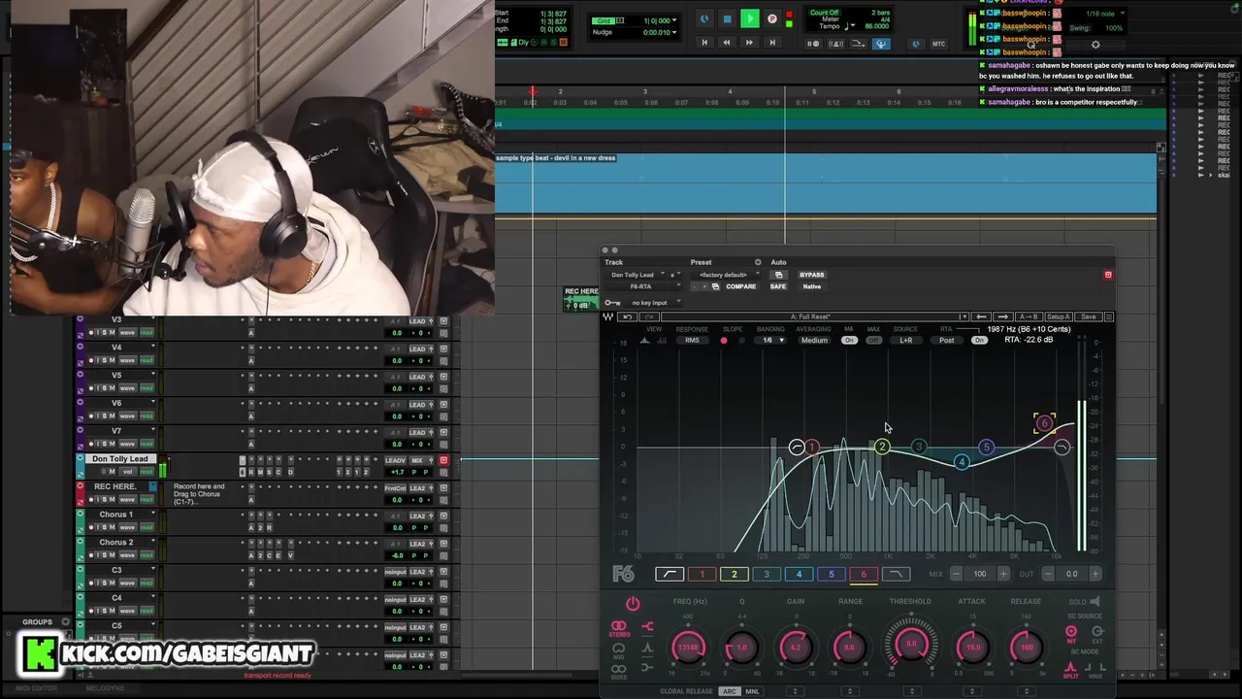Select band 4 tab
The image size is (1242, 699).
(799, 574)
